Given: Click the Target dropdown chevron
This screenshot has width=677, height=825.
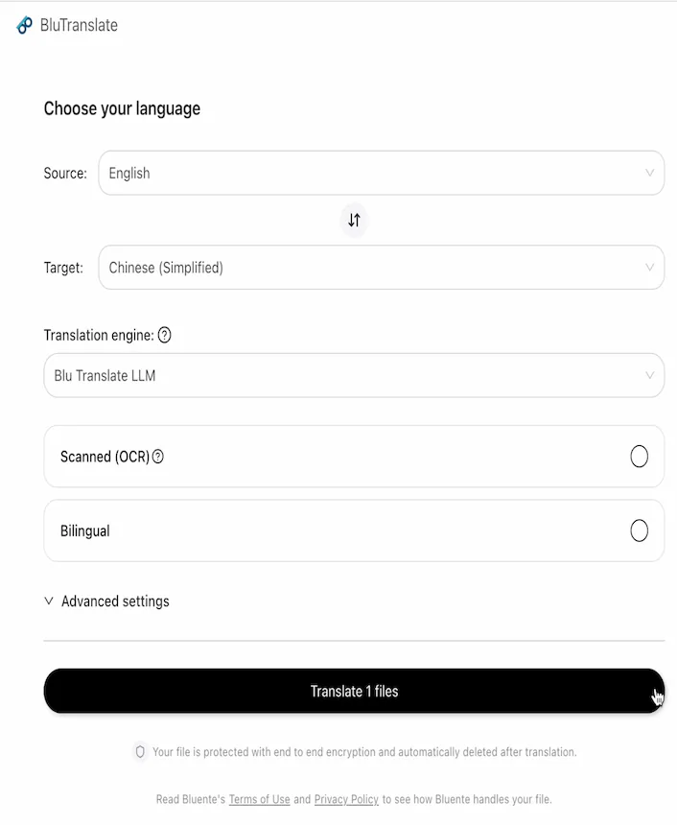Looking at the screenshot, I should [x=650, y=267].
